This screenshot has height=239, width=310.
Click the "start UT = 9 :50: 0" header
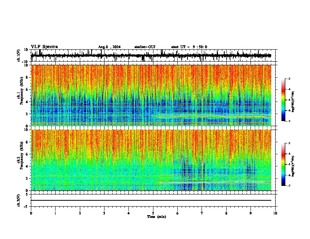pyautogui.click(x=189, y=47)
